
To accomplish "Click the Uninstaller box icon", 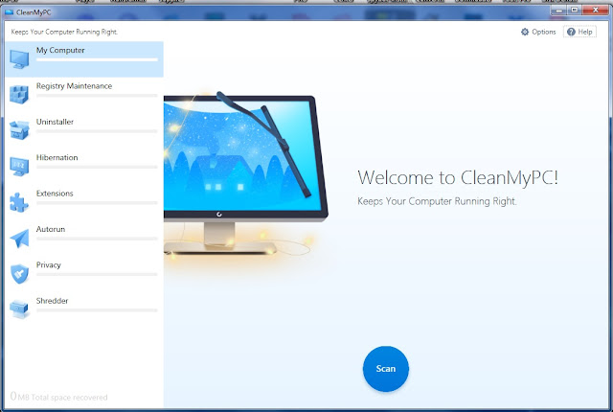I will click(x=19, y=130).
